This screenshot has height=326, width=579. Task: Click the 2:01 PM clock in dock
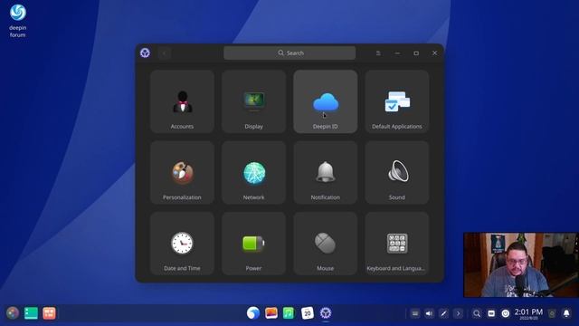[528, 313]
